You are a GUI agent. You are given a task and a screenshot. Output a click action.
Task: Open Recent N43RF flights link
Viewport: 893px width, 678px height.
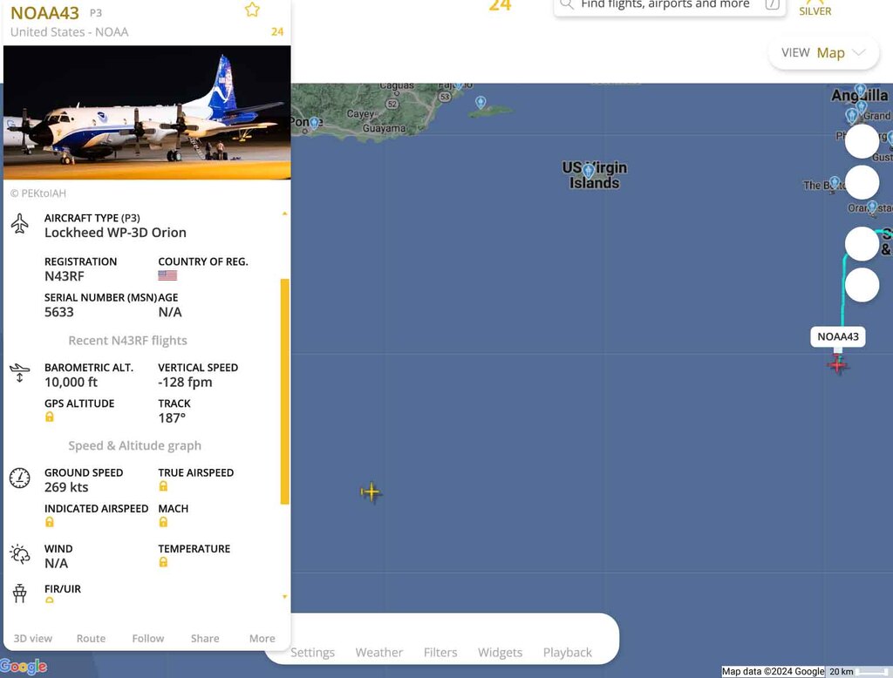tap(127, 341)
